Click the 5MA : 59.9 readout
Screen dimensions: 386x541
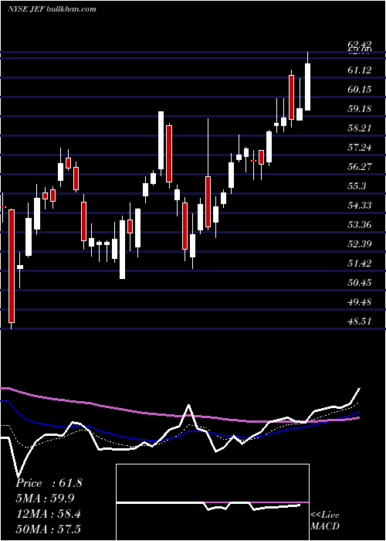coord(45,498)
